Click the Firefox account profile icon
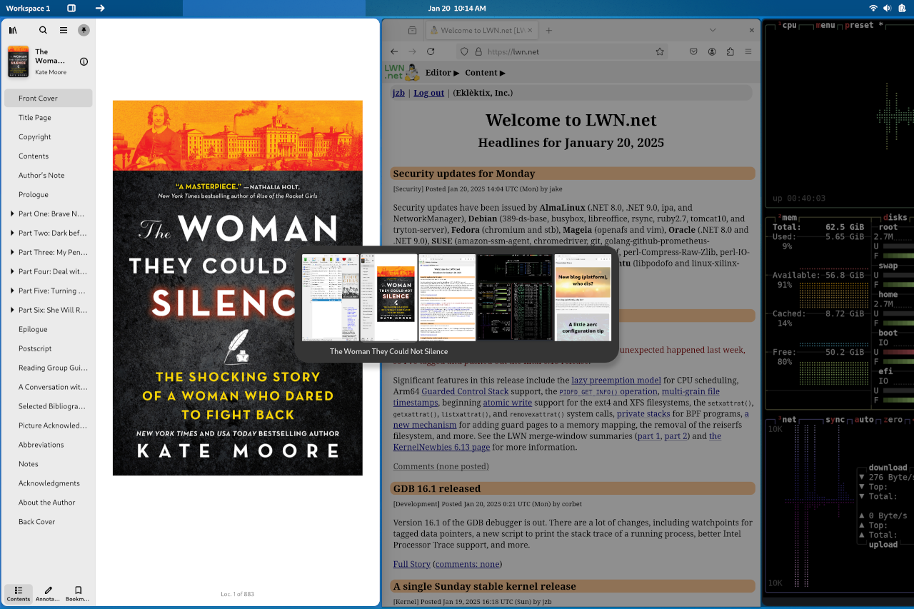The image size is (914, 609). coord(712,51)
